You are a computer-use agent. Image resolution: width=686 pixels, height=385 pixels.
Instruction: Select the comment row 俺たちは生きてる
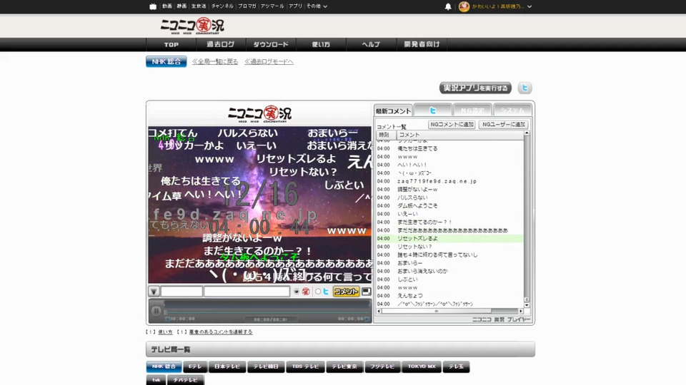pos(449,149)
